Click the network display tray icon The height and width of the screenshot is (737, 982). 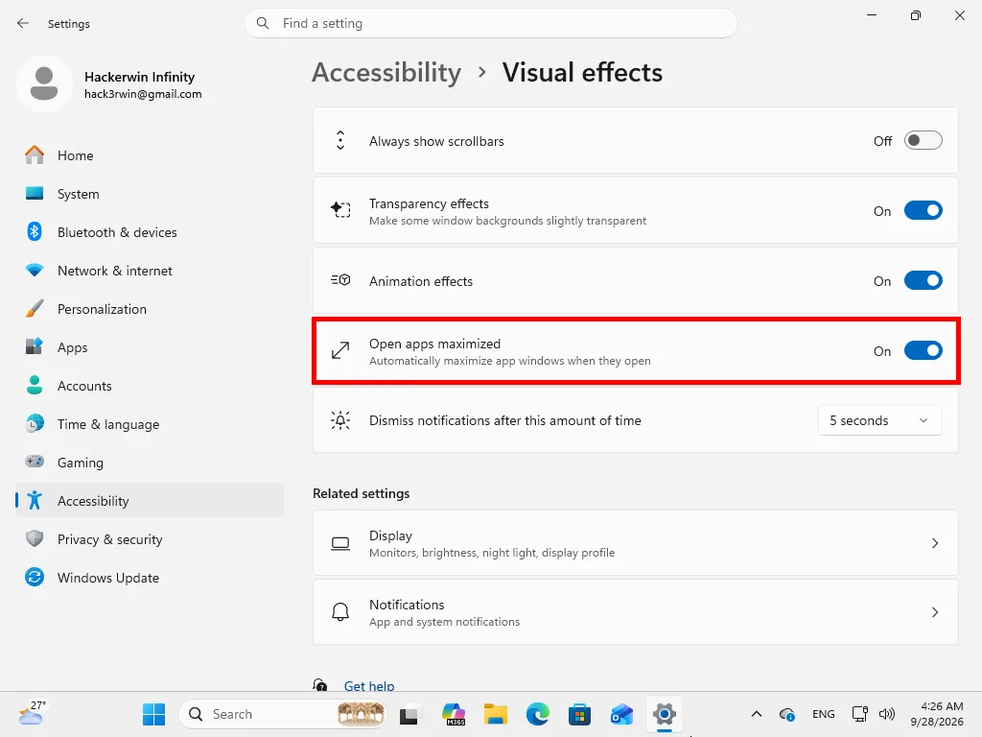859,714
